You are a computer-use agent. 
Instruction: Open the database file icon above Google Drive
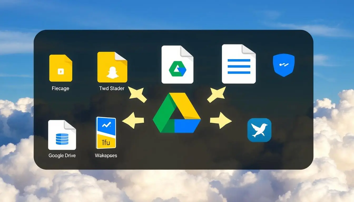click(62, 135)
